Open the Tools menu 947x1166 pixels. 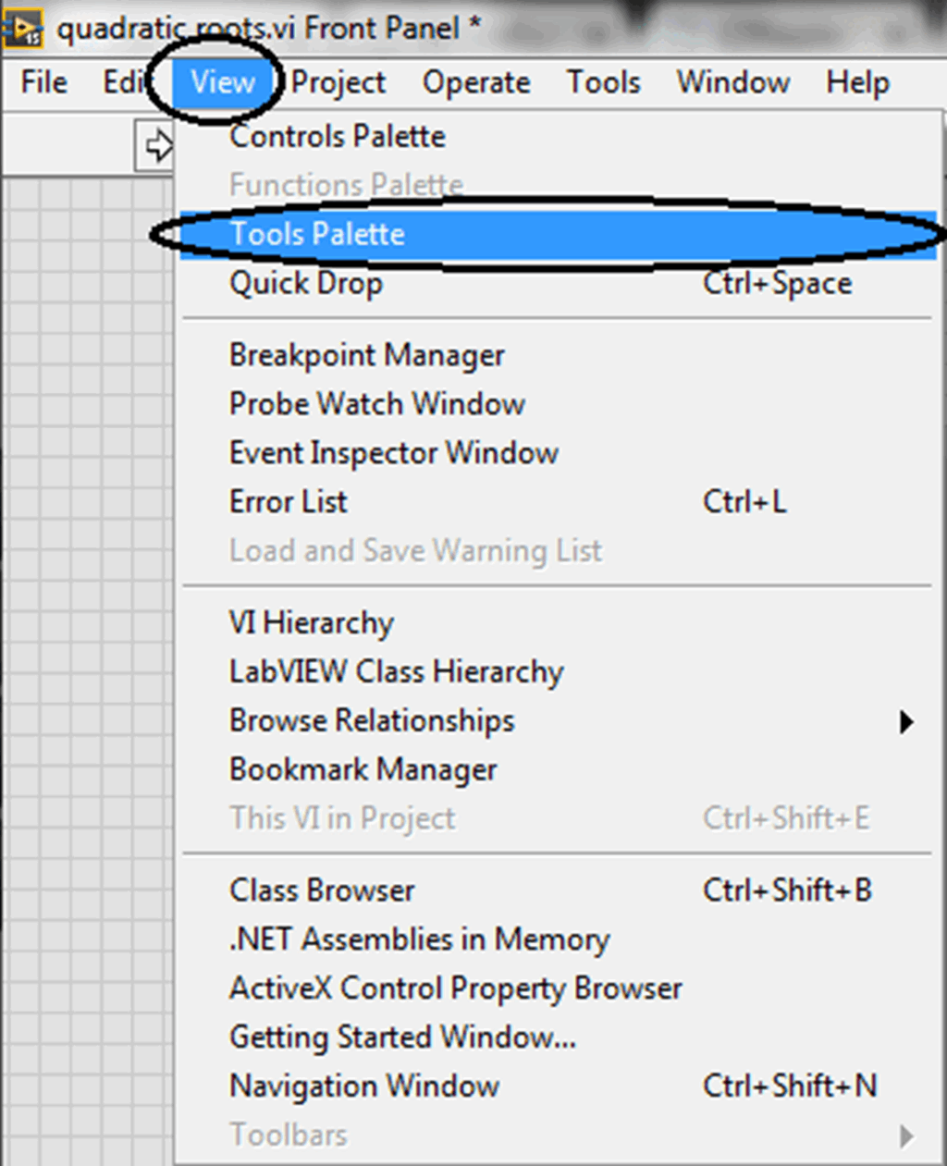603,82
